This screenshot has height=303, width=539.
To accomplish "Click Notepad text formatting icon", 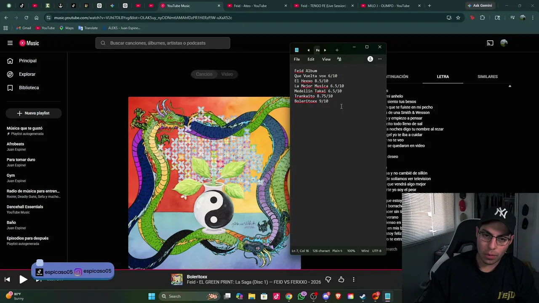I will coord(339,59).
